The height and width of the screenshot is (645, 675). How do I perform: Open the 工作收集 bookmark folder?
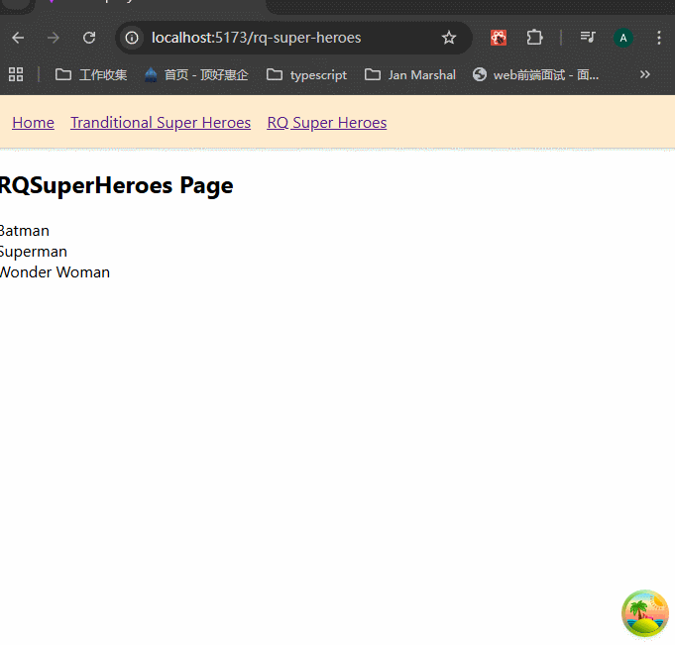(91, 74)
